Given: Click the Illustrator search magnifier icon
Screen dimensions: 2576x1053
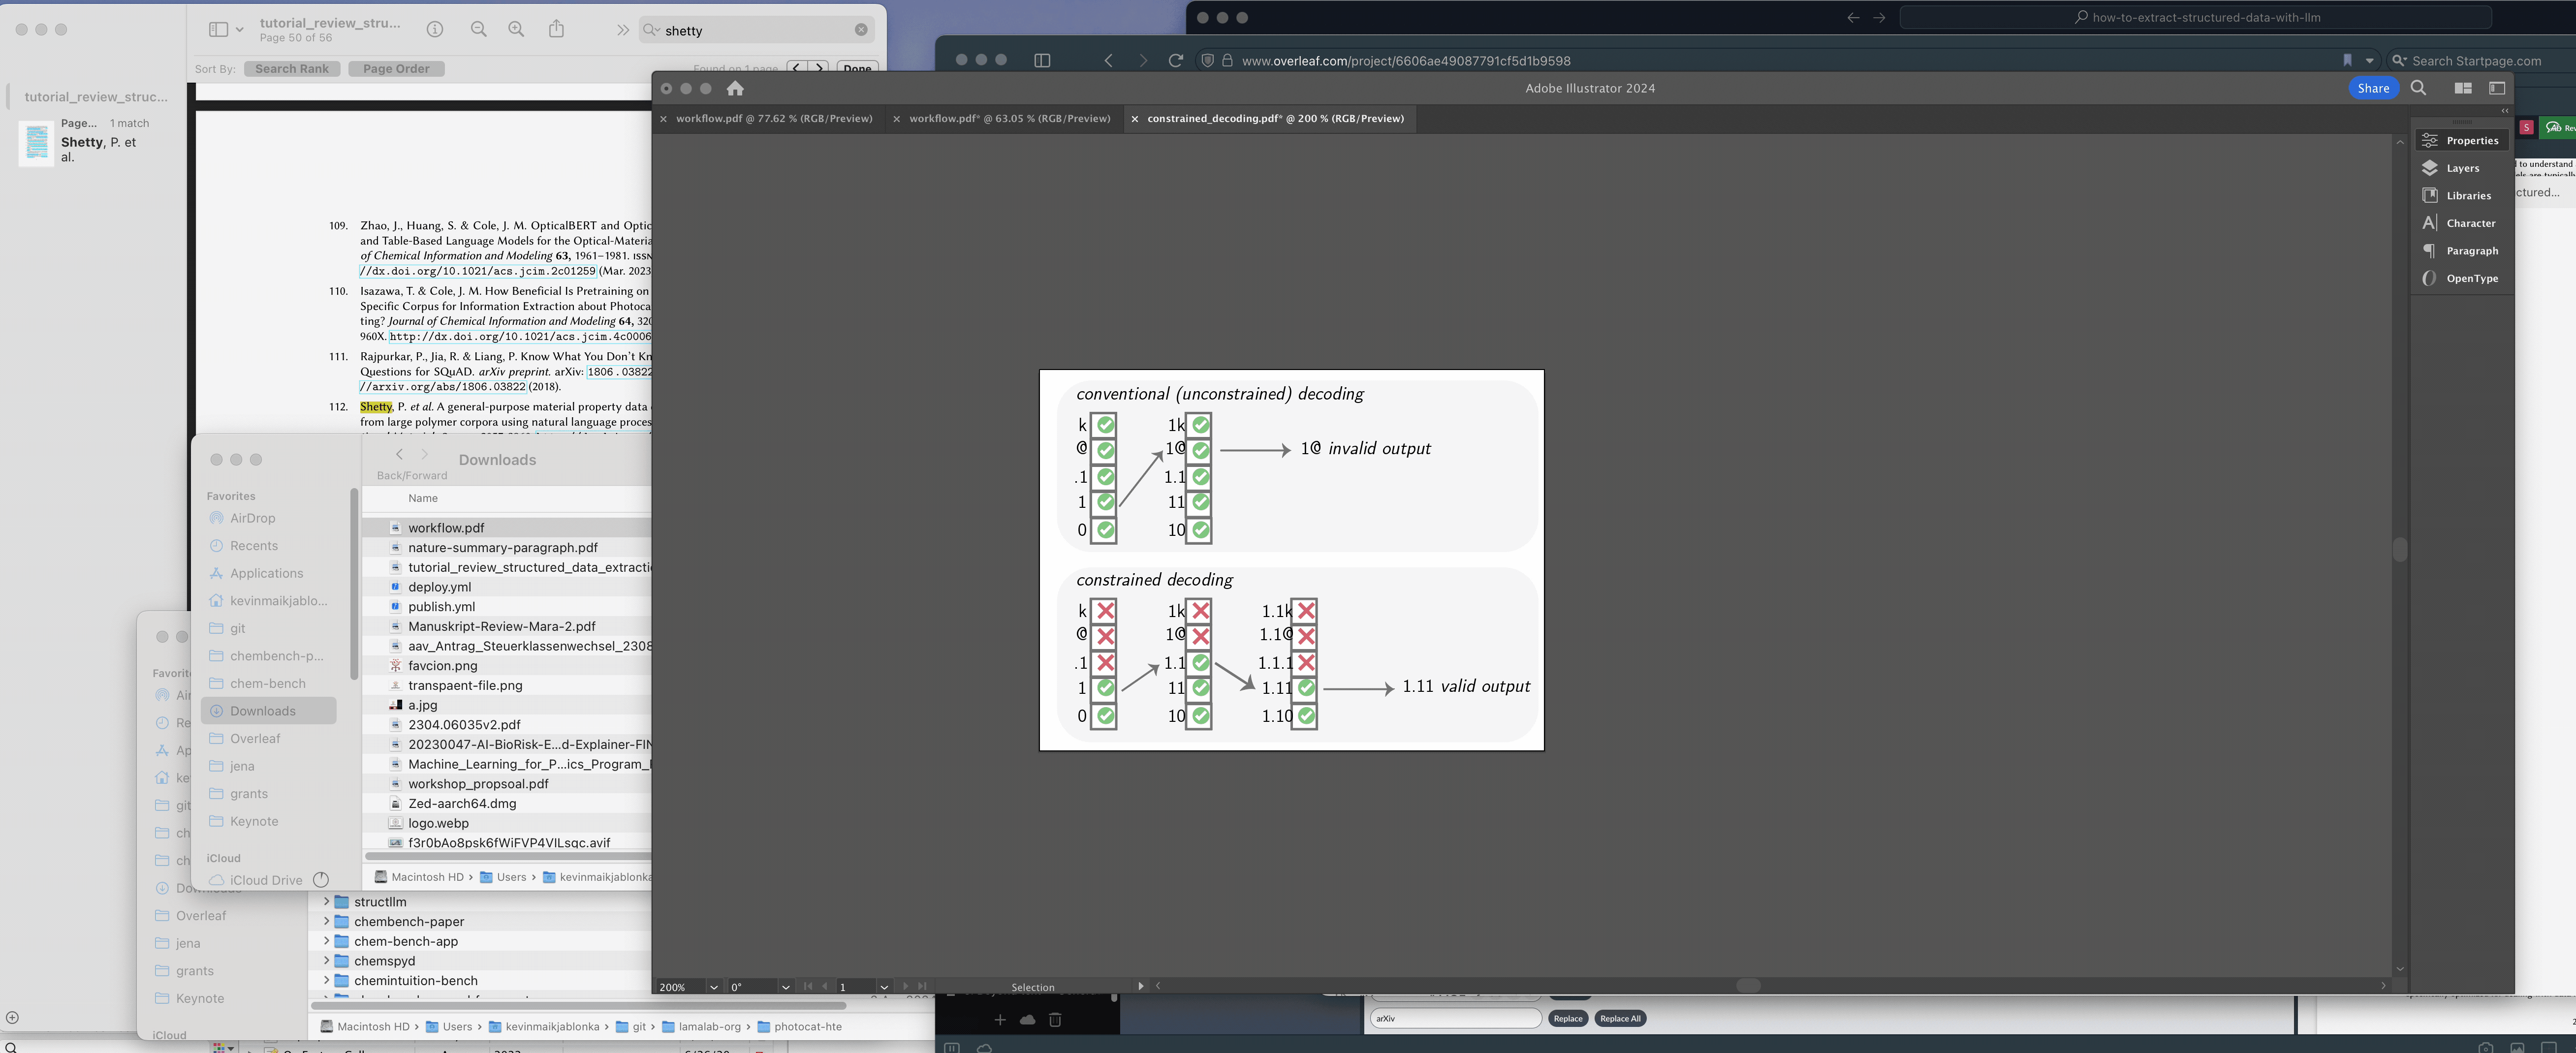Looking at the screenshot, I should (x=2418, y=88).
